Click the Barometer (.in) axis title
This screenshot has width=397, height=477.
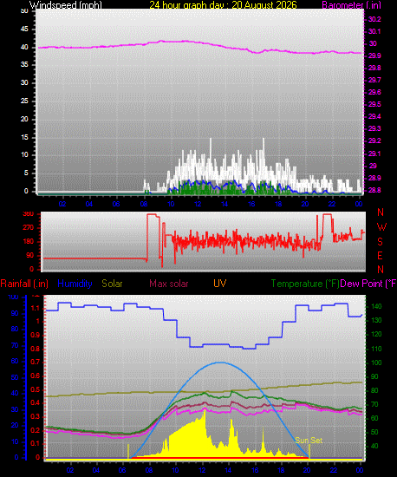click(x=351, y=5)
